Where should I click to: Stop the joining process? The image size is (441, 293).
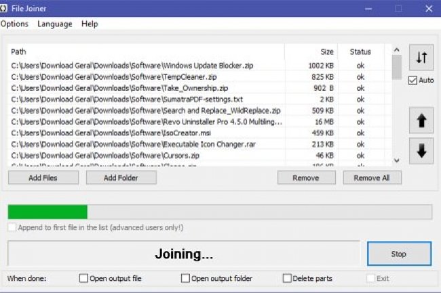point(398,254)
